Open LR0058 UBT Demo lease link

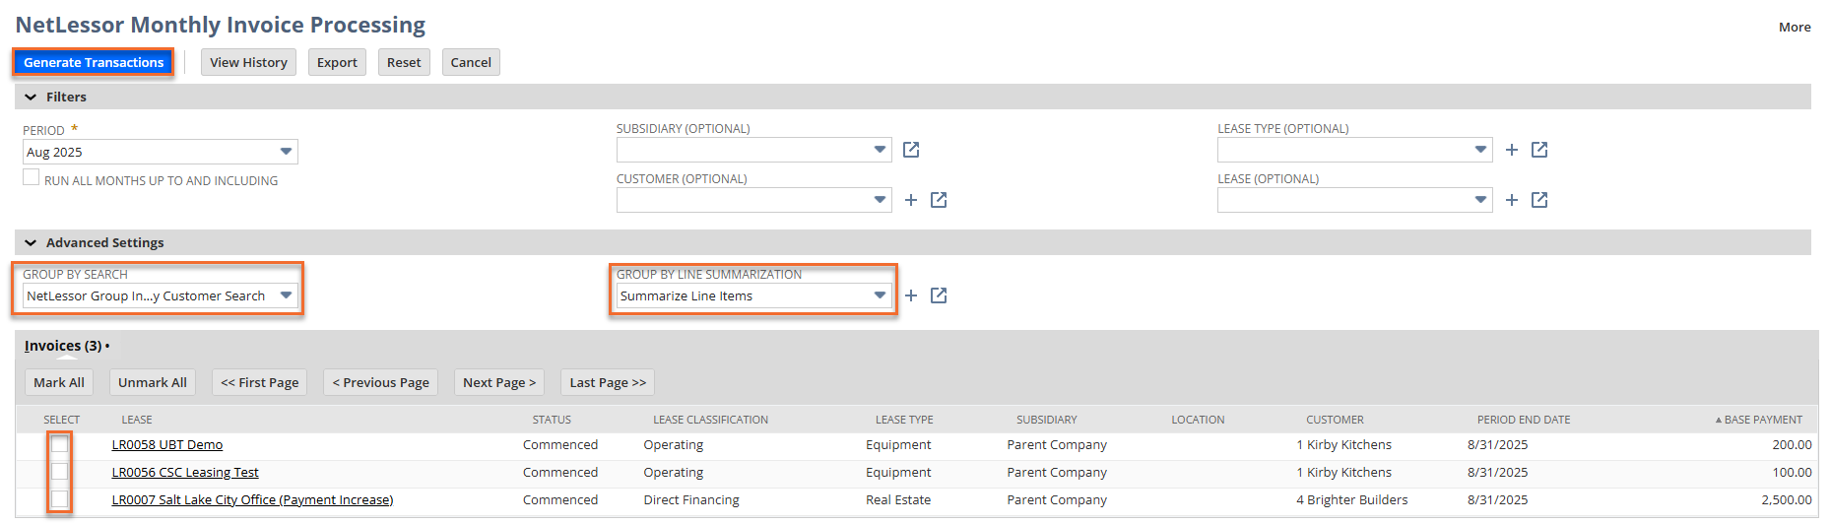pyautogui.click(x=167, y=444)
